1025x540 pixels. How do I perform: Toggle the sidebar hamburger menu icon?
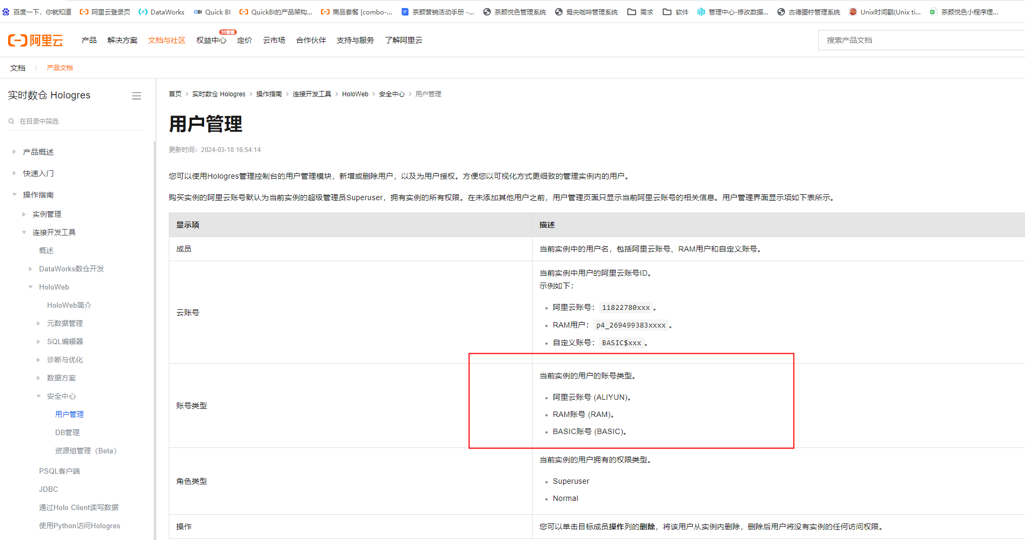(x=137, y=96)
